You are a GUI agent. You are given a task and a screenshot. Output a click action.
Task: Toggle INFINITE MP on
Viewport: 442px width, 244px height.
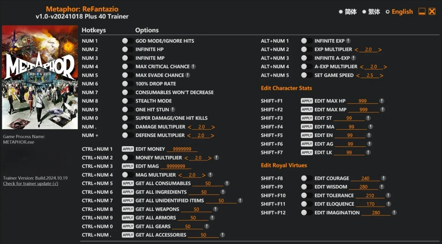pyautogui.click(x=128, y=58)
